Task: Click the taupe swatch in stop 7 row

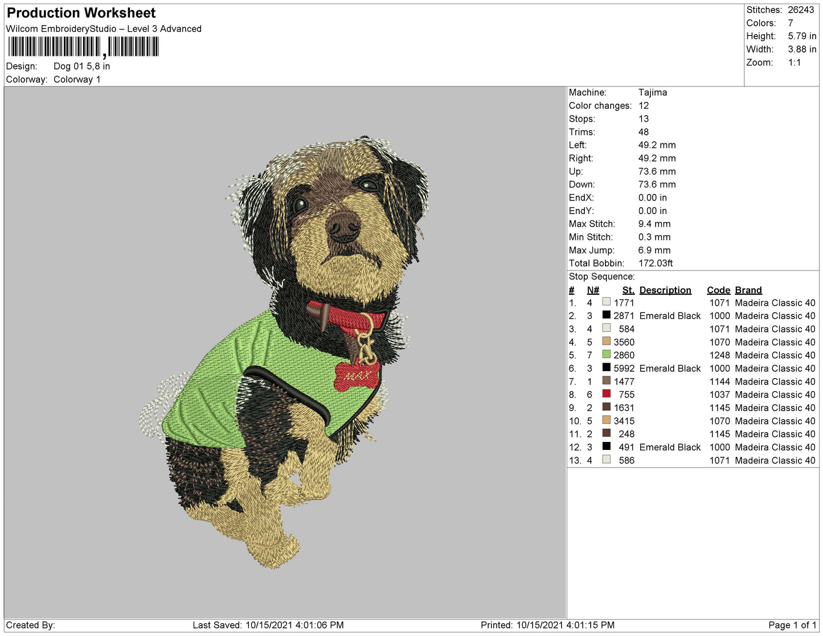Action: click(x=607, y=380)
